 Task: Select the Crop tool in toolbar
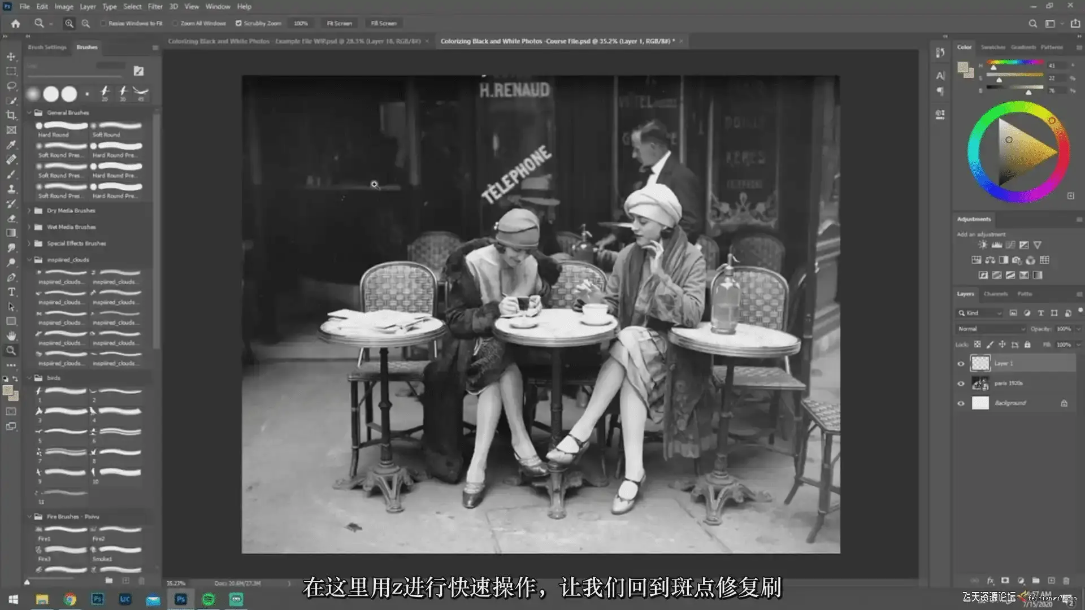11,115
